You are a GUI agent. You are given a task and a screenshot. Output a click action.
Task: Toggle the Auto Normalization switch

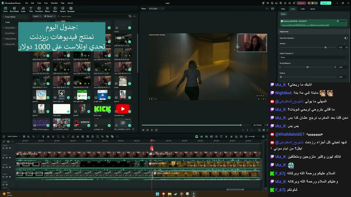pos(346,38)
